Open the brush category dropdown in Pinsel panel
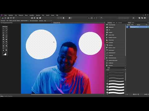Screen dimensions: 149x111 [115, 70]
